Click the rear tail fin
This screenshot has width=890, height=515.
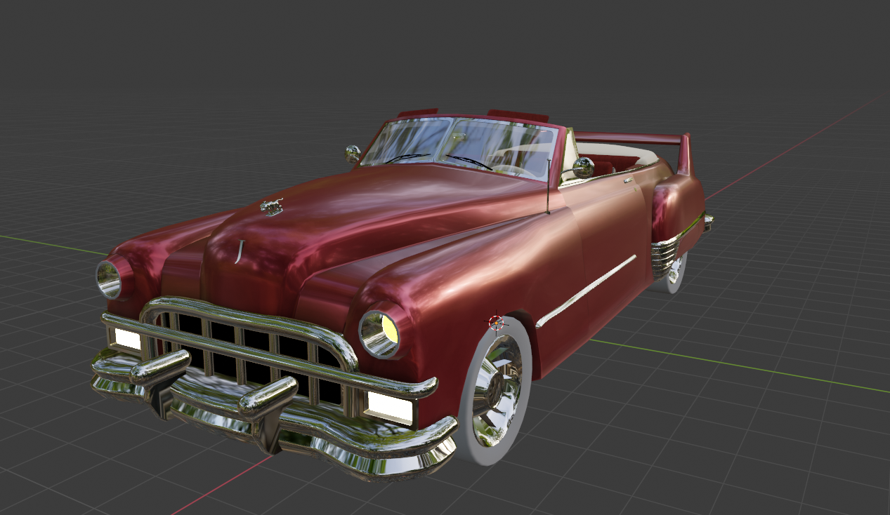point(684,156)
